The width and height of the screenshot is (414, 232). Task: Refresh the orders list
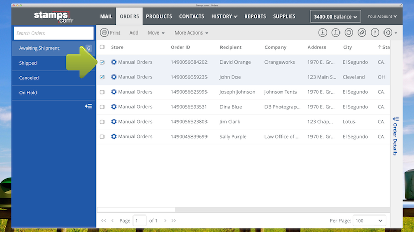pyautogui.click(x=349, y=32)
